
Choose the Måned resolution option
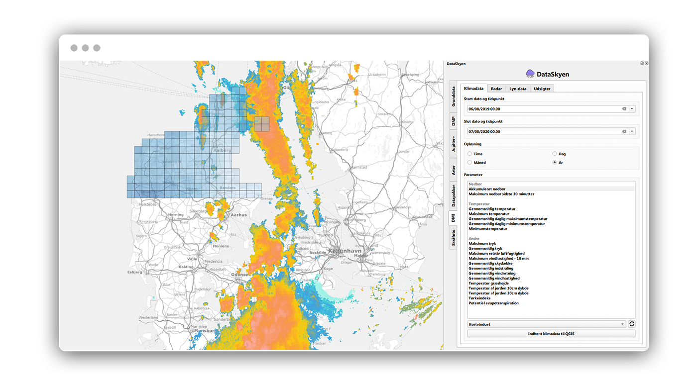click(470, 163)
